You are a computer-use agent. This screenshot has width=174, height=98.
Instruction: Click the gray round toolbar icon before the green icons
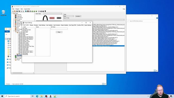(30, 11)
